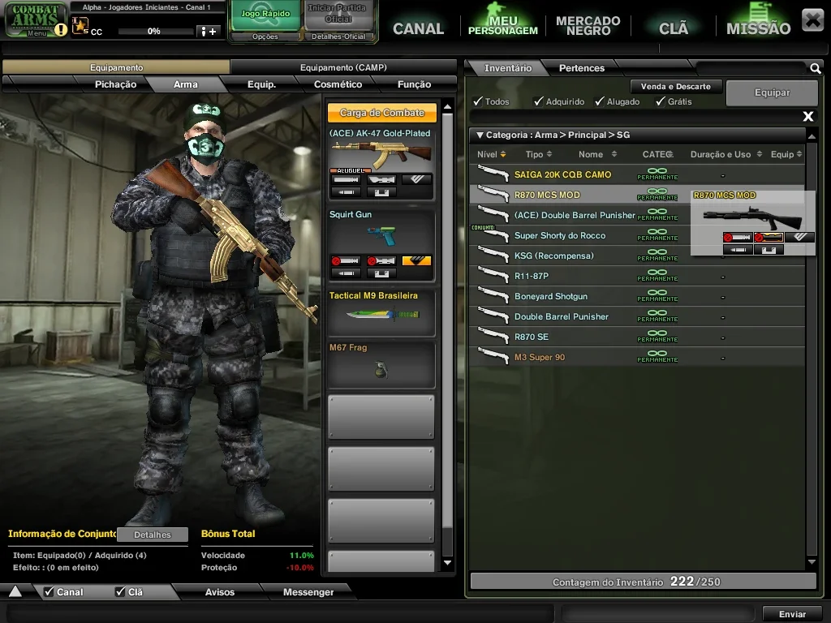The height and width of the screenshot is (623, 831).
Task: Open the CLÃ section
Action: [674, 28]
